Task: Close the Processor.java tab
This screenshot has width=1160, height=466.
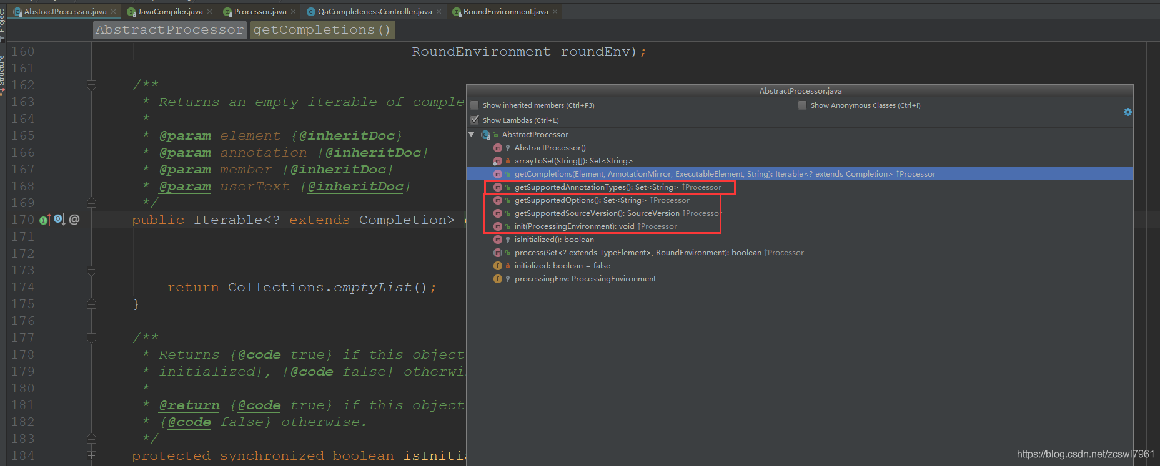Action: coord(293,12)
